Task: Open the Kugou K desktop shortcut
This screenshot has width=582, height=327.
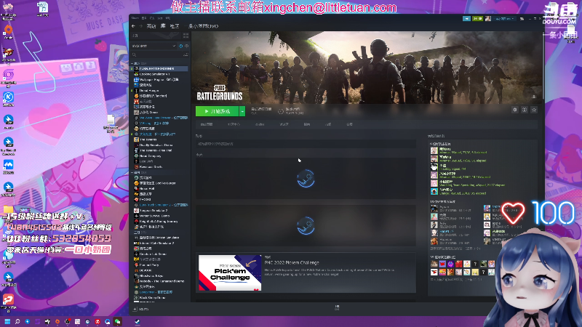Action: coord(8,97)
